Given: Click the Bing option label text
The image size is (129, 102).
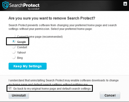Looking at the screenshot, I should coord(20,58).
